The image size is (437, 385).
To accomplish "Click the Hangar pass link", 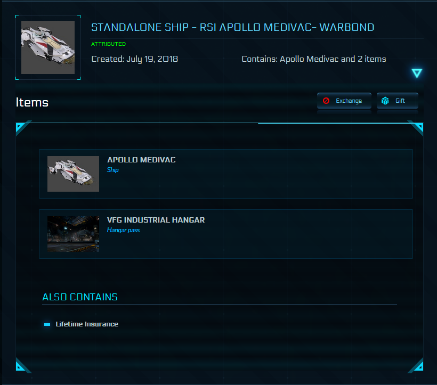I will tap(123, 230).
